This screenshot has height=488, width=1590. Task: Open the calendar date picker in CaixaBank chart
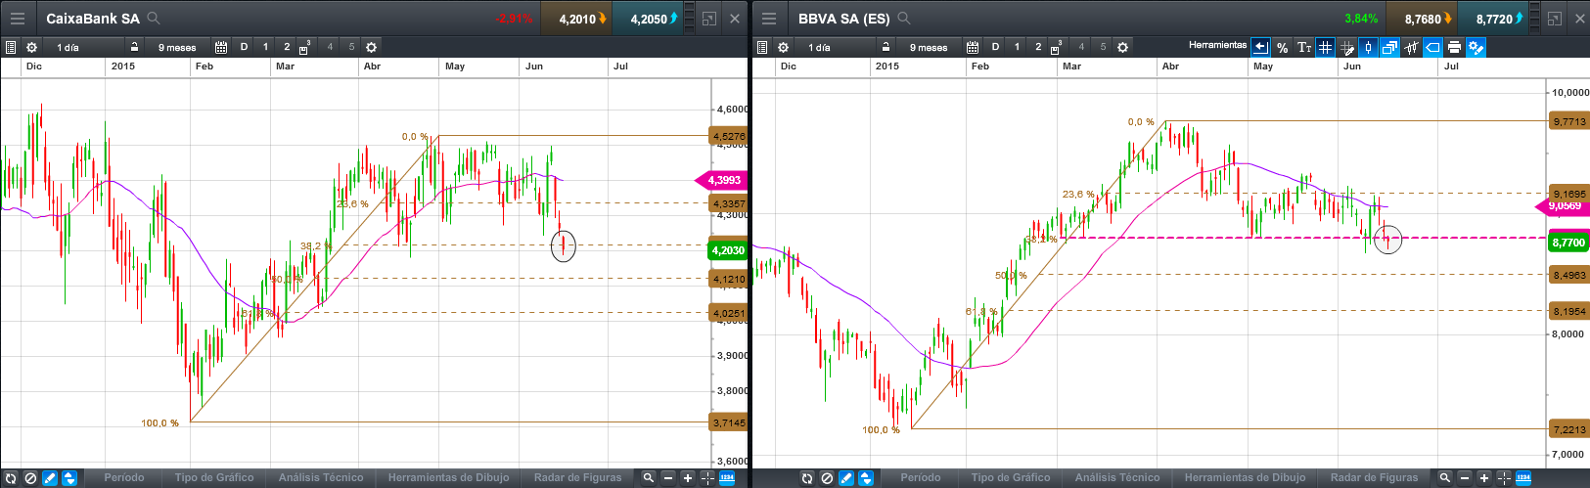(x=221, y=47)
